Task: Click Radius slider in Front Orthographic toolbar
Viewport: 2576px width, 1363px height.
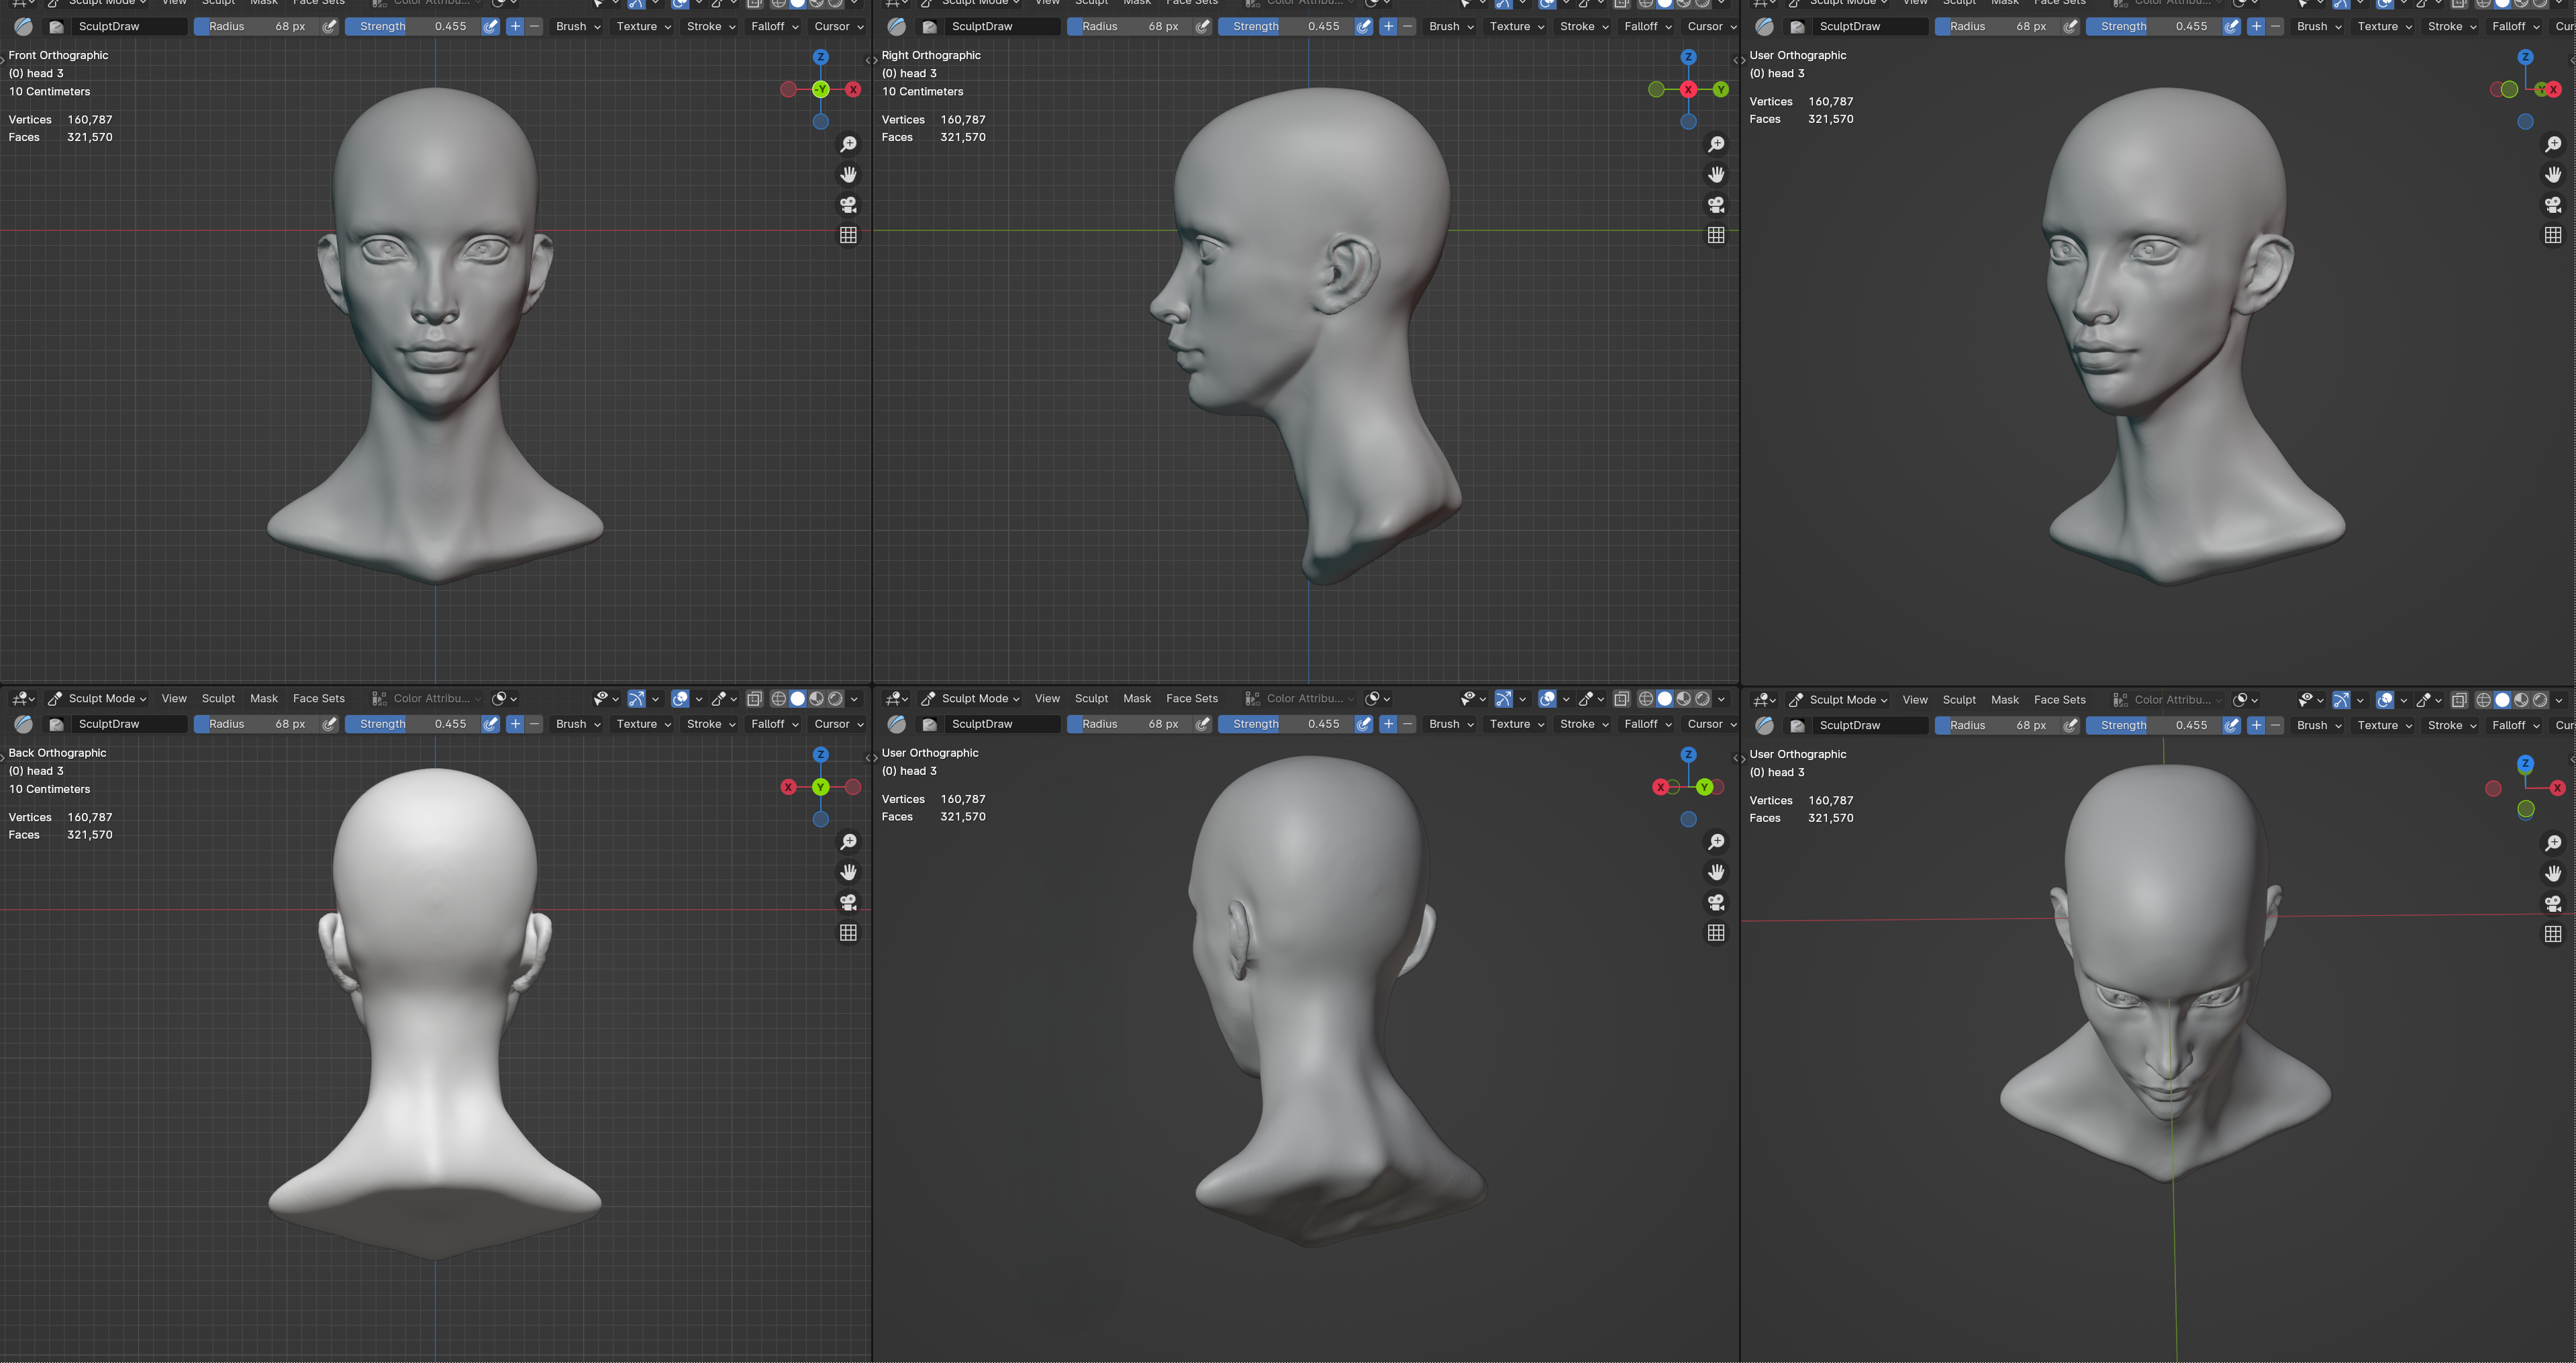Action: [x=257, y=26]
